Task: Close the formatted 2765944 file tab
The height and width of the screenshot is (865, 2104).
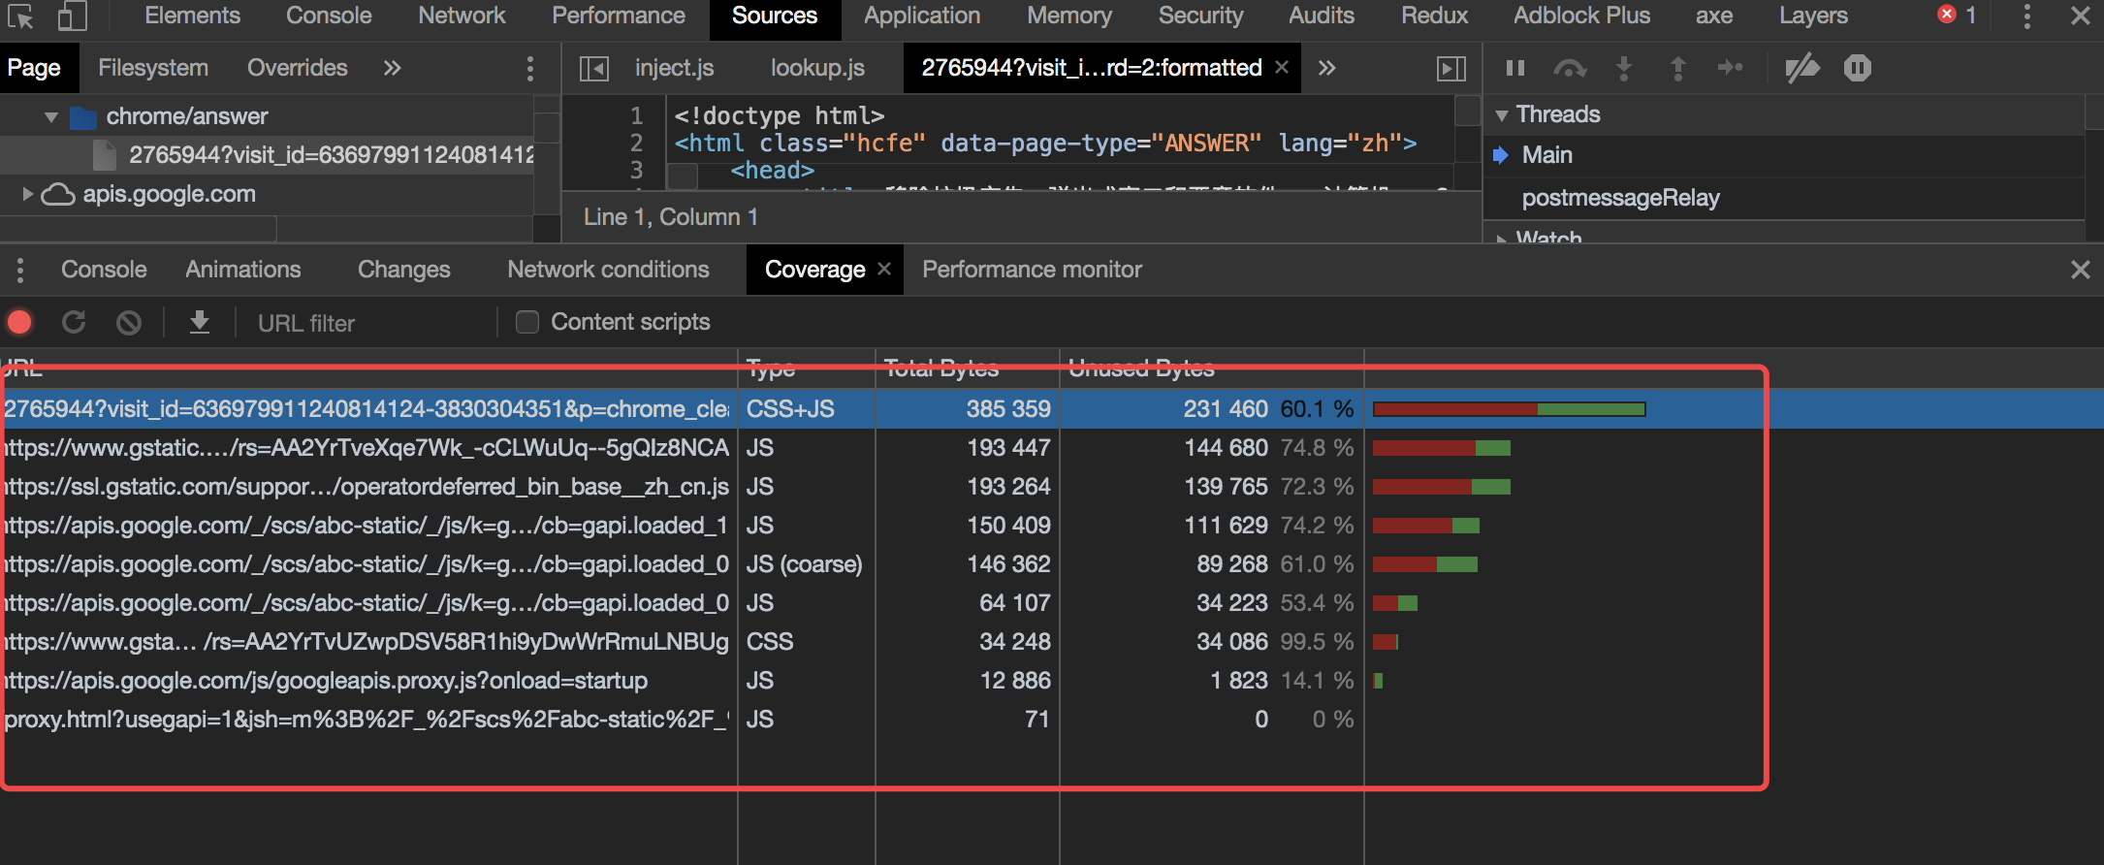Action: coord(1282,67)
